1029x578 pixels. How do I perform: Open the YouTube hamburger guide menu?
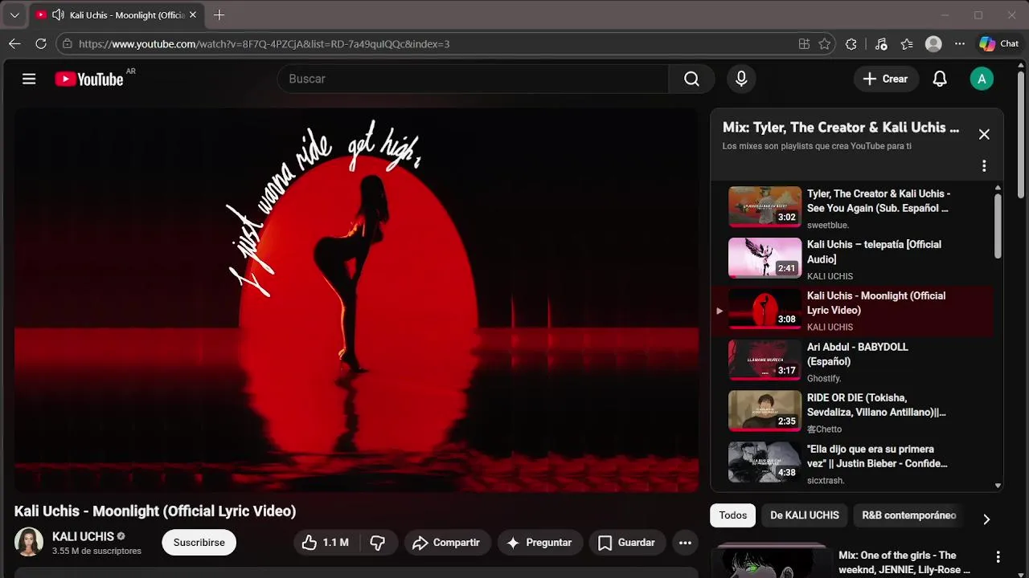pos(29,79)
